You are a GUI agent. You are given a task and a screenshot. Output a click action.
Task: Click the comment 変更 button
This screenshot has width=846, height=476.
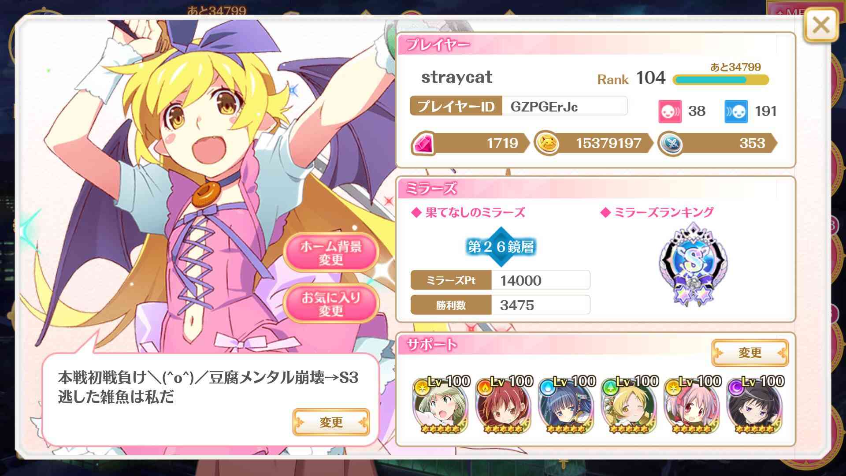[331, 422]
